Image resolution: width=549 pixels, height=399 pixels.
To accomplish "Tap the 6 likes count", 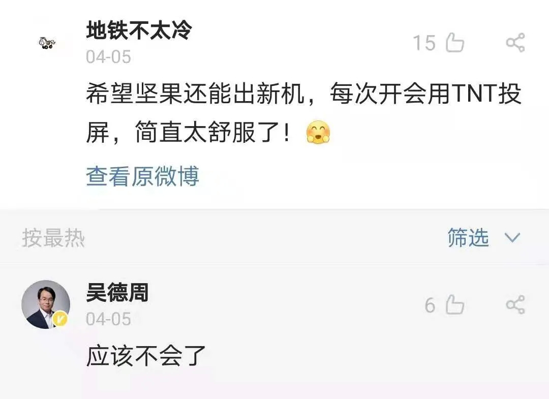I will 430,305.
